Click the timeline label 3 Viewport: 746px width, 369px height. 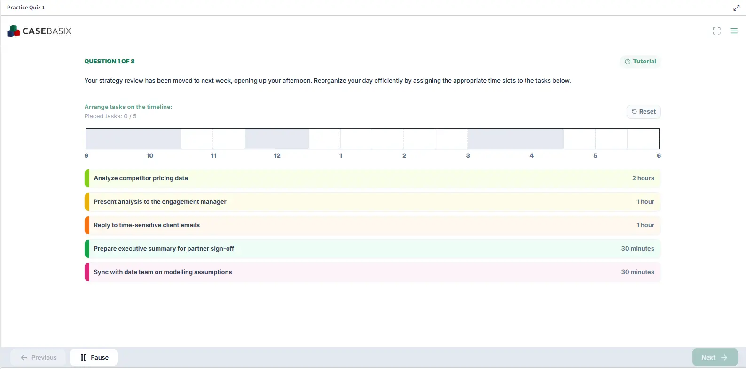click(x=468, y=156)
